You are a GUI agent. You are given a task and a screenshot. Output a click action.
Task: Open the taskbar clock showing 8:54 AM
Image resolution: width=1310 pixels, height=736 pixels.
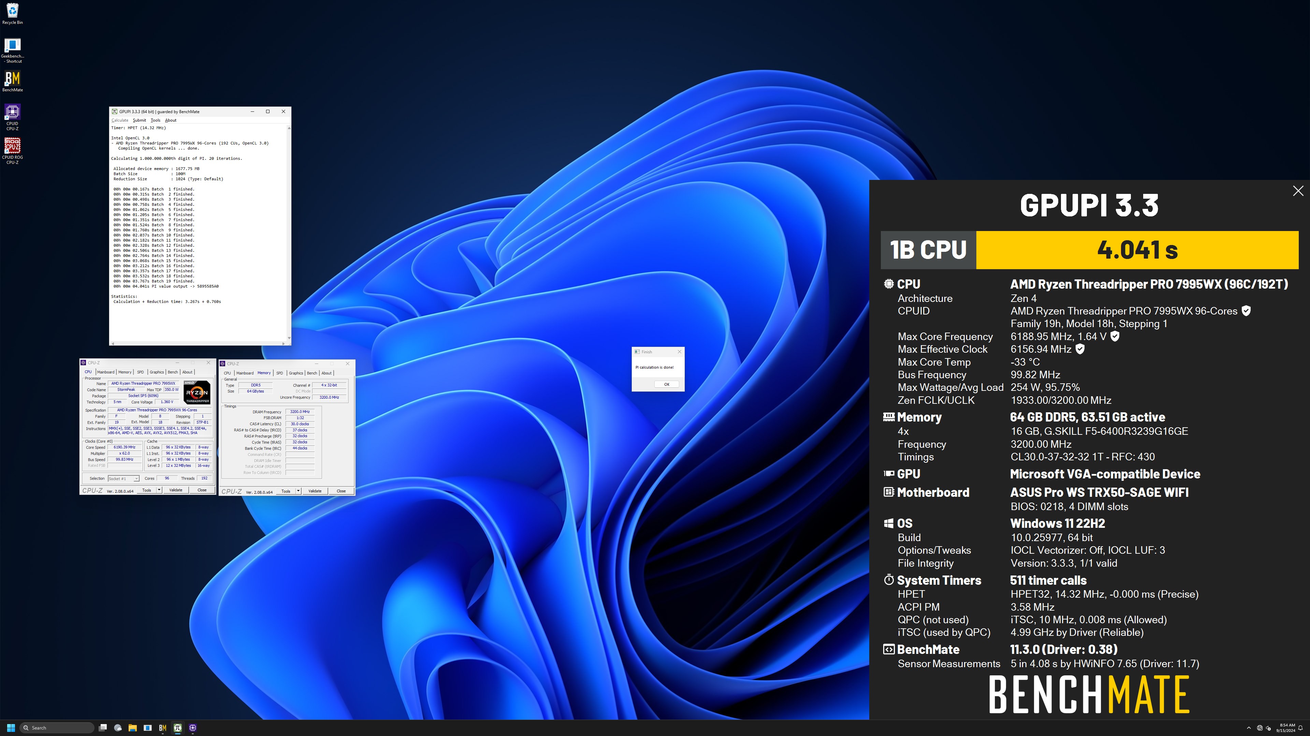tap(1286, 728)
